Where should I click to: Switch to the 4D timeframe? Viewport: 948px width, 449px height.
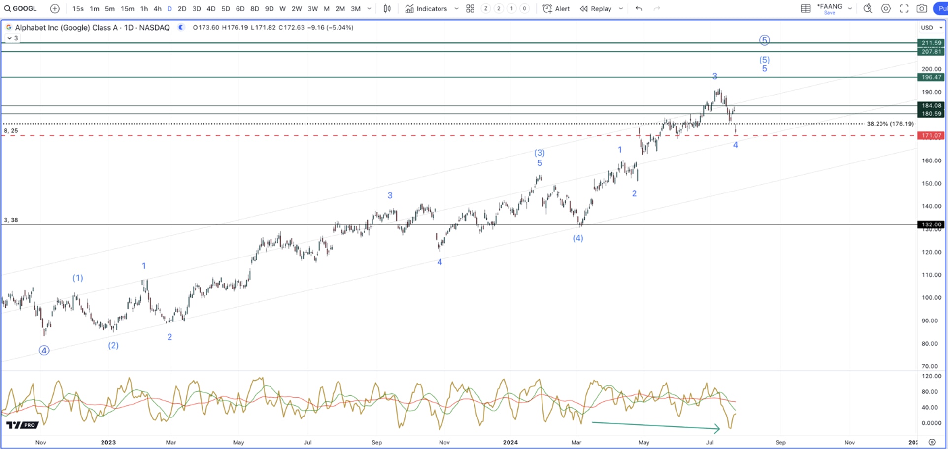[211, 8]
